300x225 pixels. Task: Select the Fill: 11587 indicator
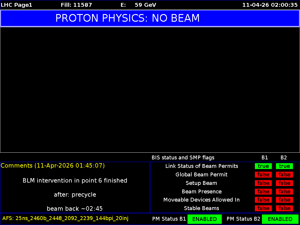click(x=76, y=5)
